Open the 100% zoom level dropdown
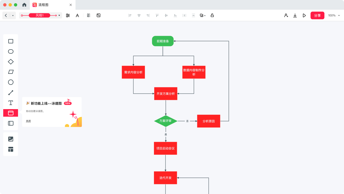This screenshot has width=344, height=194. coord(334,15)
